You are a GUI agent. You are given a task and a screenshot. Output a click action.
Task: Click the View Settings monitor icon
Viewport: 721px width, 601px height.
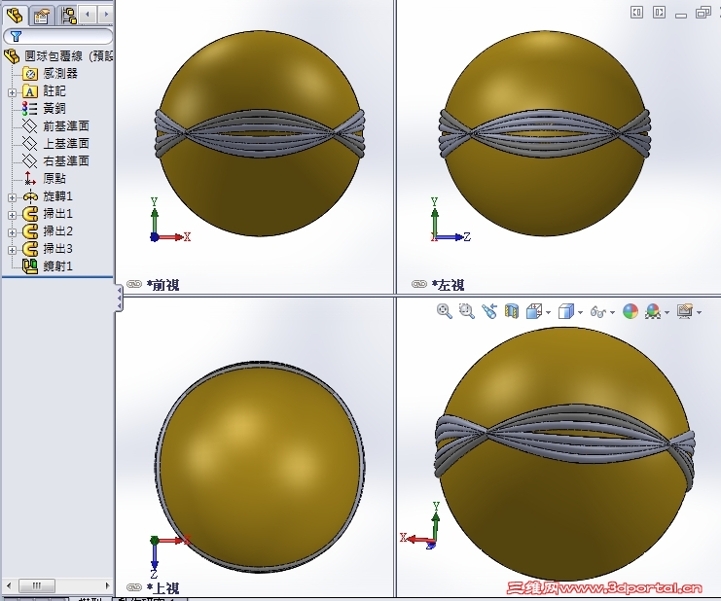tap(685, 311)
